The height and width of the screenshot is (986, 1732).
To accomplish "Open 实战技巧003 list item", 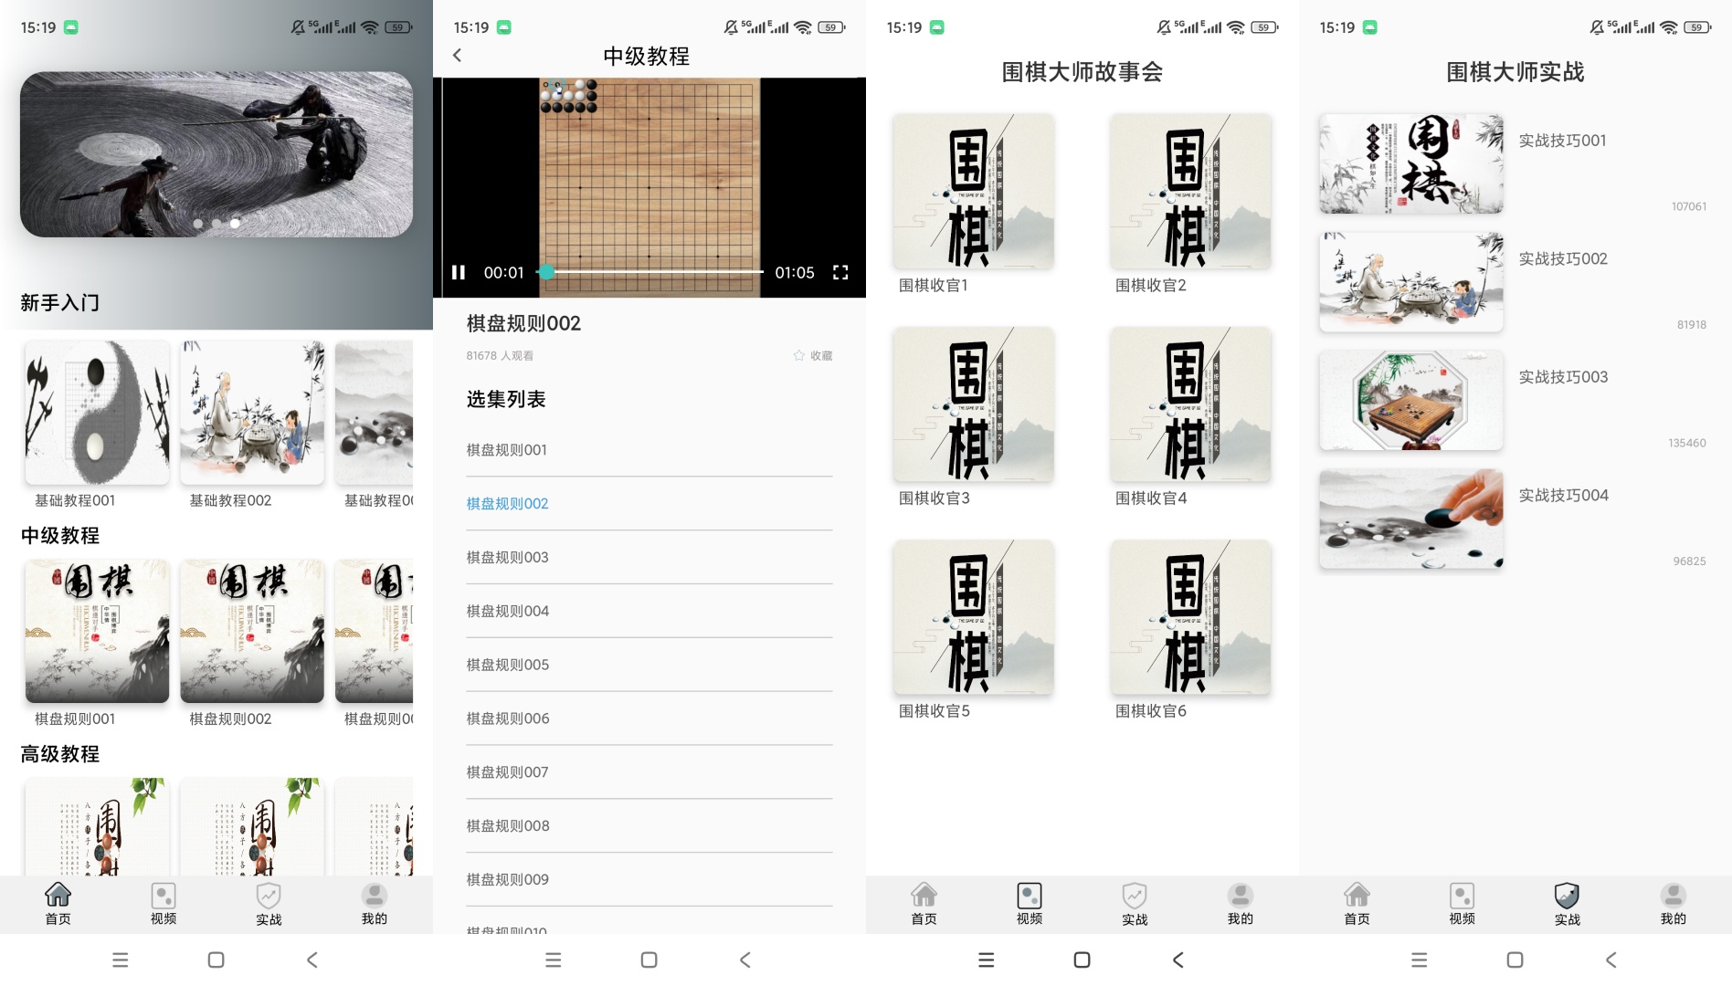I will coord(1515,401).
